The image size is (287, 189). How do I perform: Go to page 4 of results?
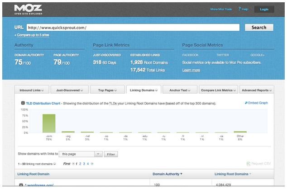coord(88,164)
